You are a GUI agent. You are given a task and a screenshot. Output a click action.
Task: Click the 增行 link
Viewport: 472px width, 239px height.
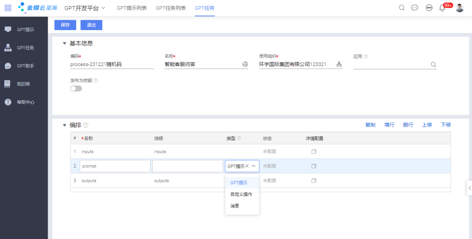point(389,125)
